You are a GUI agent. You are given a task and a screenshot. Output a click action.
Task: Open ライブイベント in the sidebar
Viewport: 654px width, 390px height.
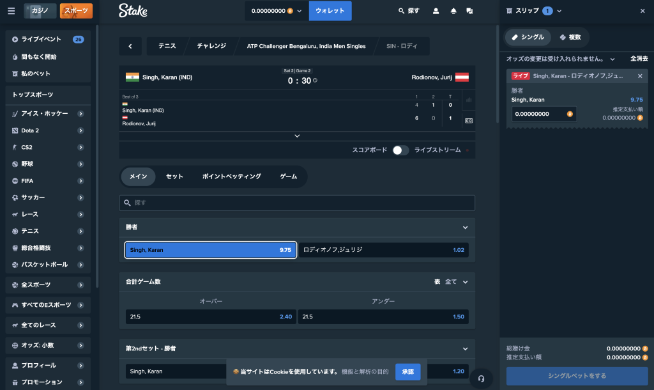tap(48, 39)
